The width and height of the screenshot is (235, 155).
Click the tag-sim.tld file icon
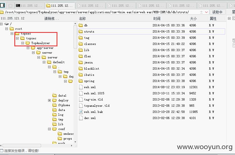[81, 99]
